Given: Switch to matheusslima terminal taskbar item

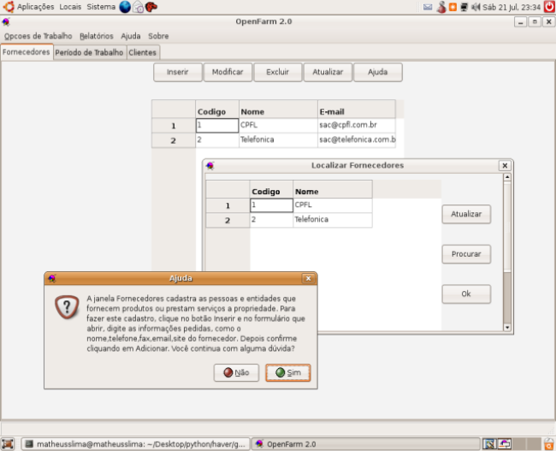Looking at the screenshot, I should tap(136, 444).
